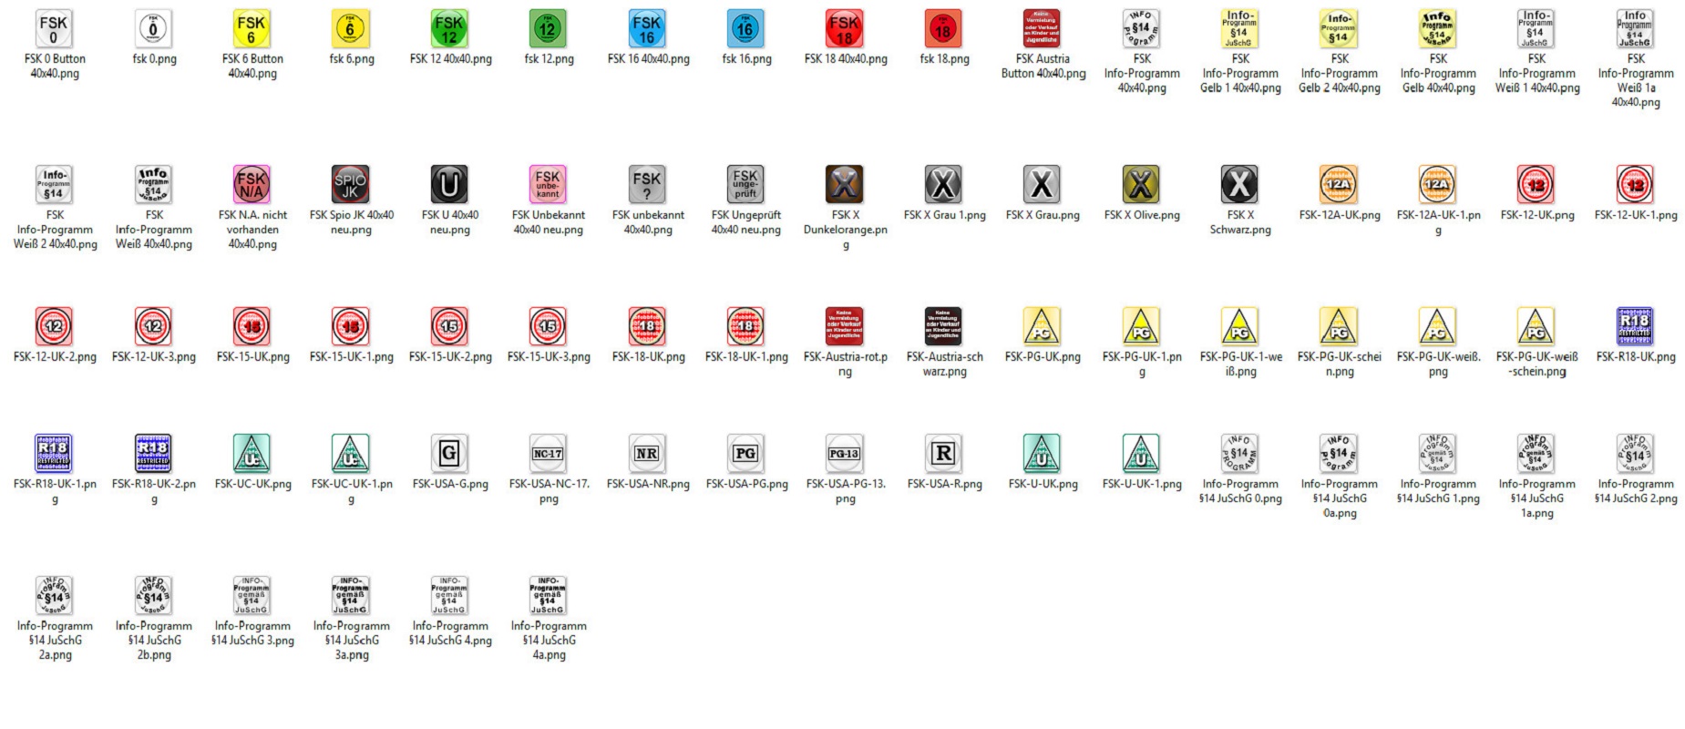Select the FSK-12-UK.png icon
This screenshot has height=729, width=1685.
click(x=1536, y=184)
